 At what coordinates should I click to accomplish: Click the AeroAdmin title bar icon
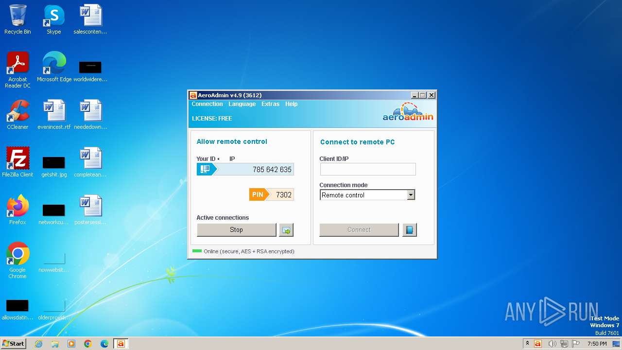[193, 95]
